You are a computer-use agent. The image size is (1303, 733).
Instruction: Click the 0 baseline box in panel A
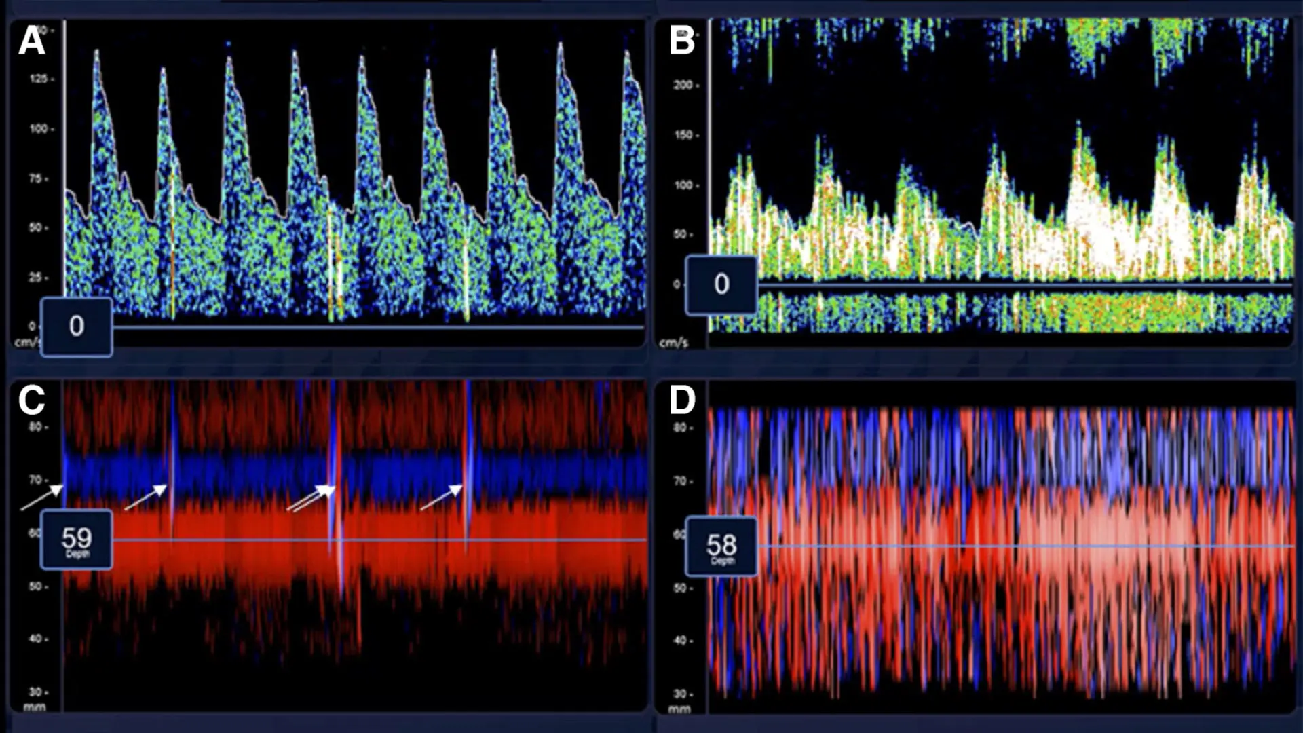tap(77, 326)
